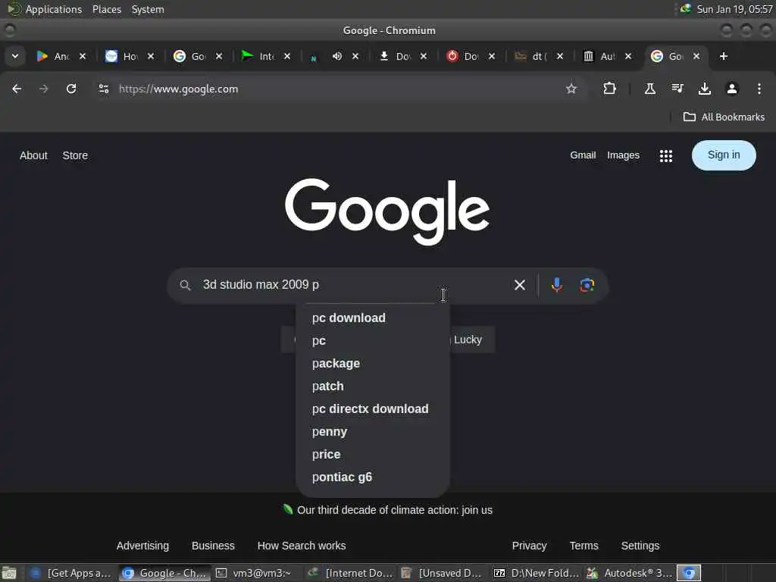The image size is (776, 582).
Task: Open Business footer link
Action: click(x=213, y=546)
